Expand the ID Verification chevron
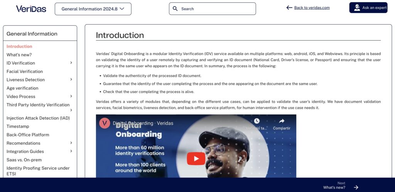Viewport: 395px width, 192px height. pyautogui.click(x=71, y=63)
